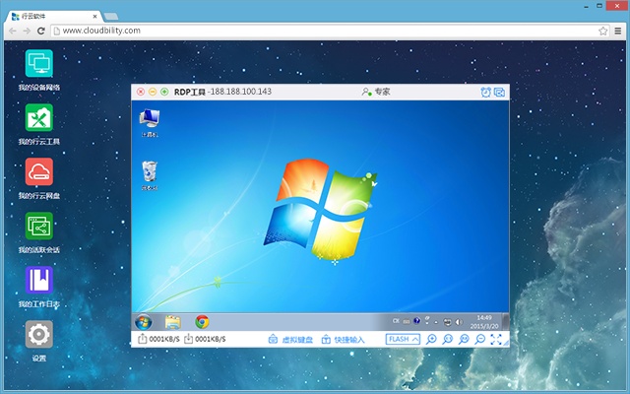Click the remote taskbar clock 14:49
630x394 pixels.
point(483,322)
